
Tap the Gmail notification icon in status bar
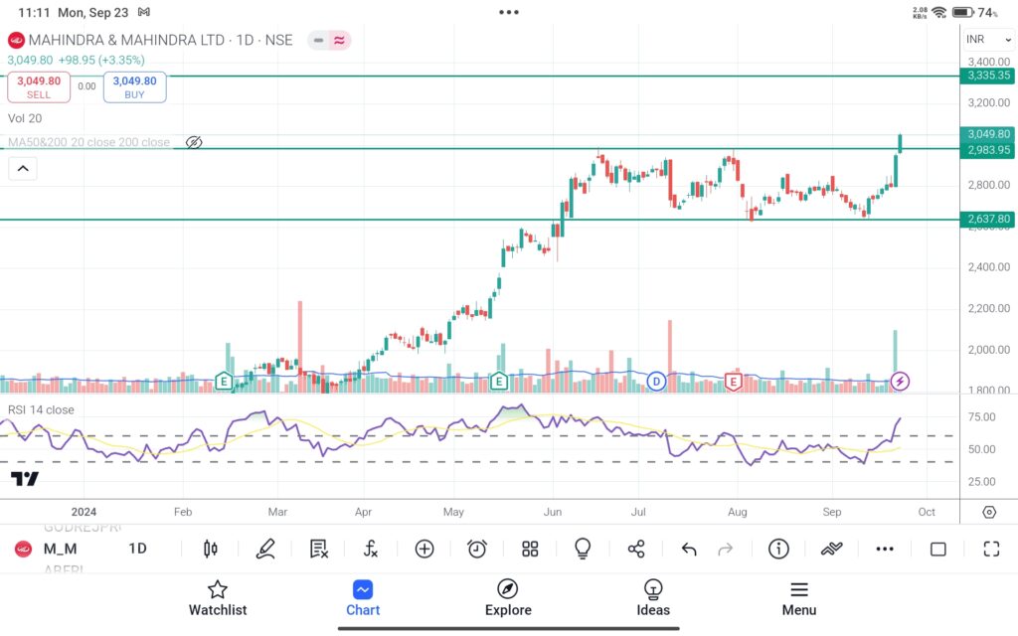coord(144,12)
